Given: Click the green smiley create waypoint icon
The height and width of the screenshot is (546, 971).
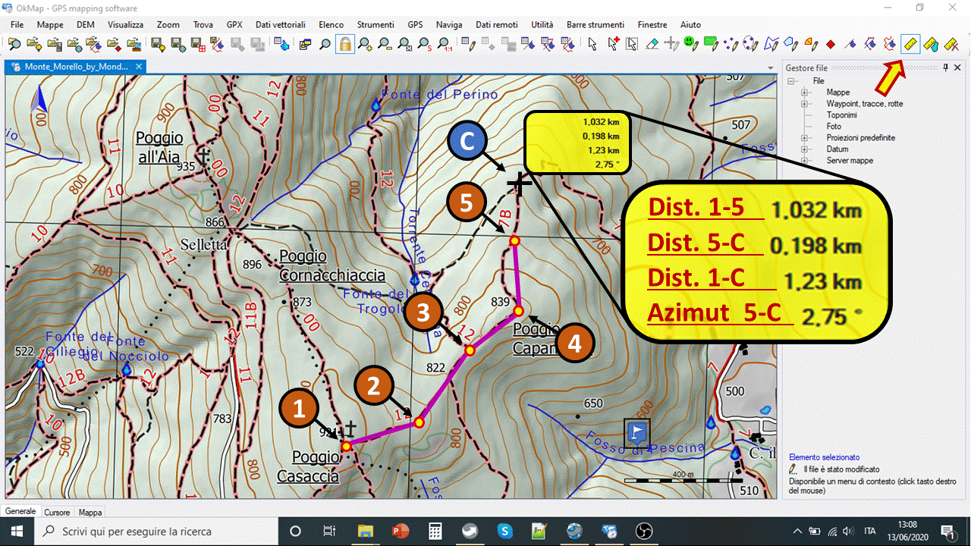Looking at the screenshot, I should 691,44.
